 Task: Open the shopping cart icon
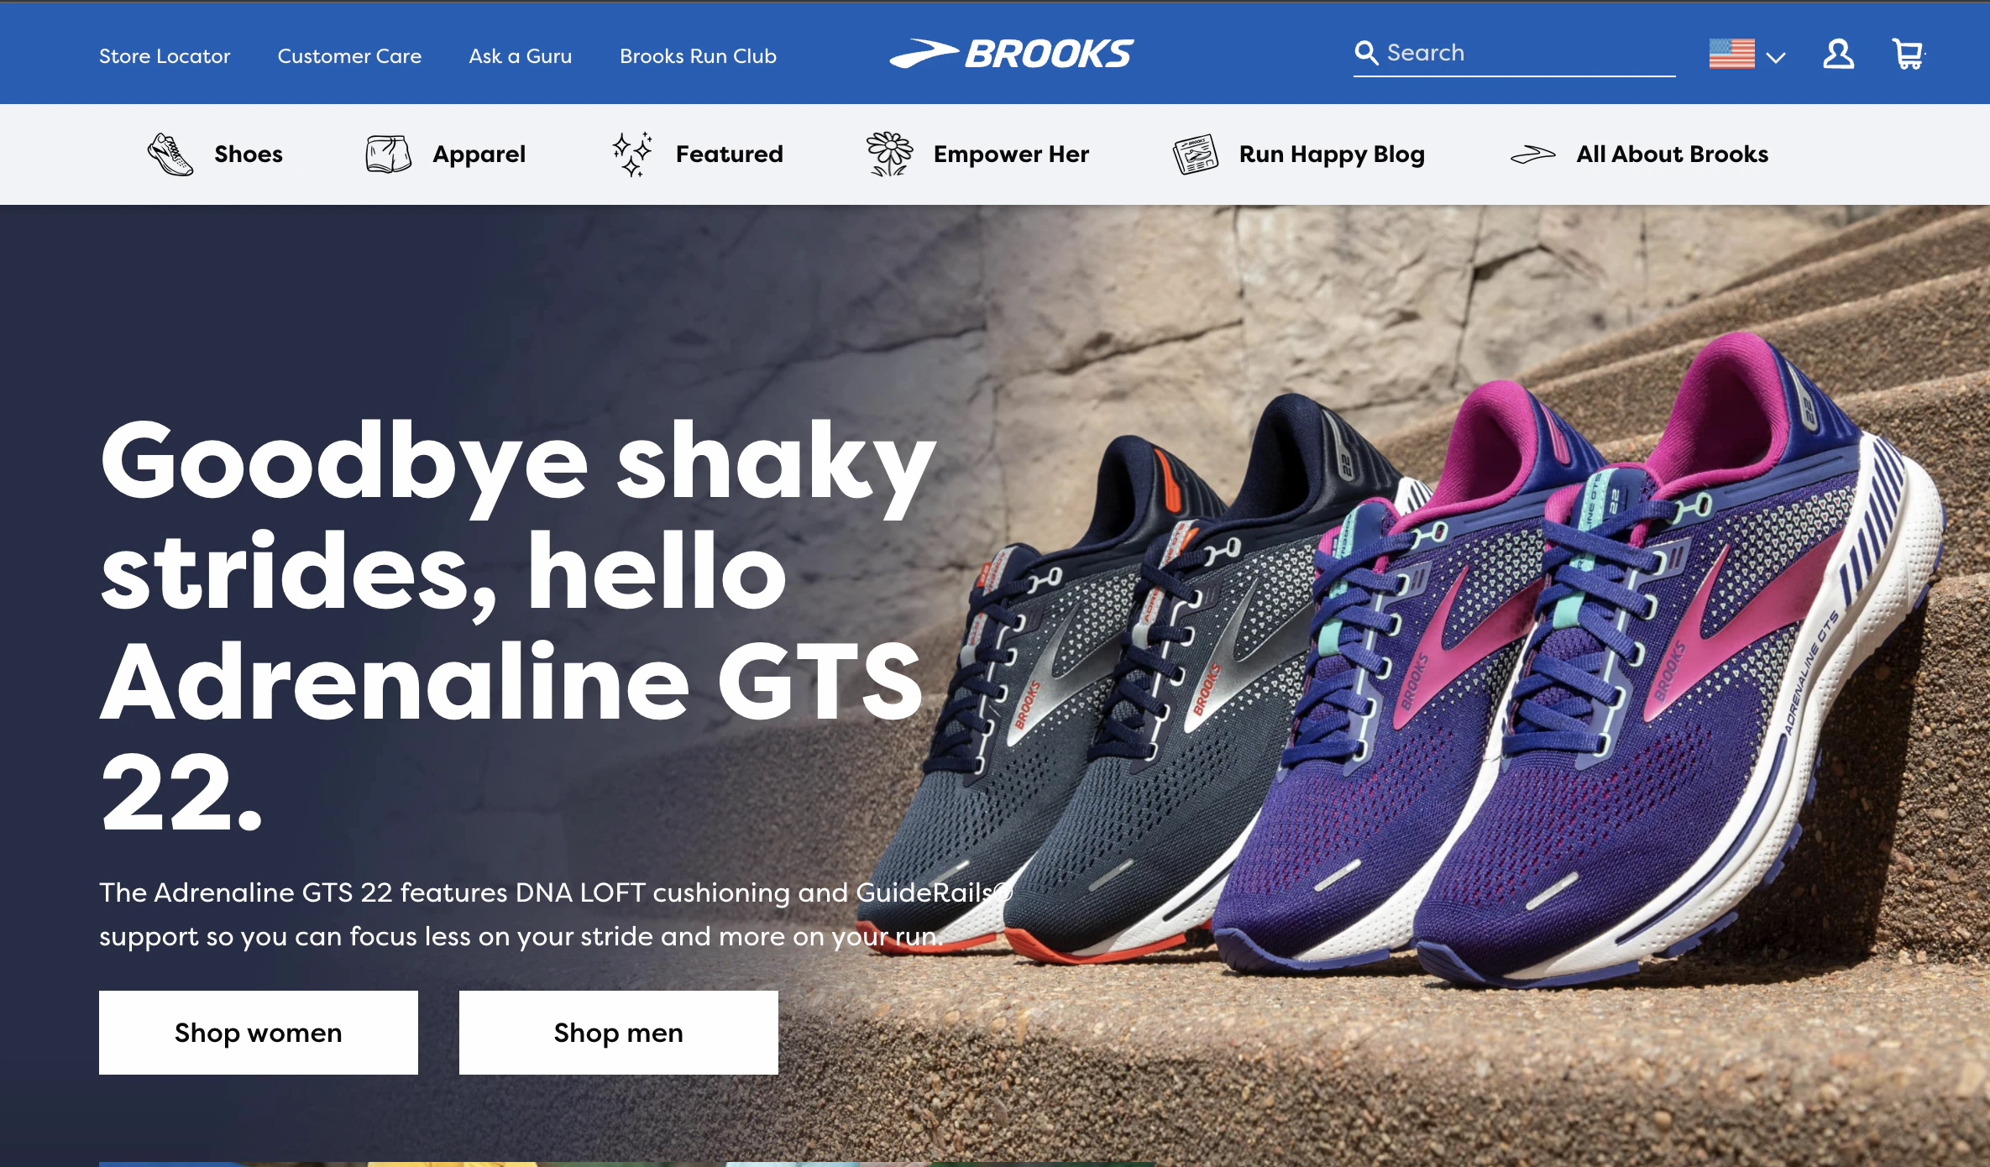(1909, 55)
